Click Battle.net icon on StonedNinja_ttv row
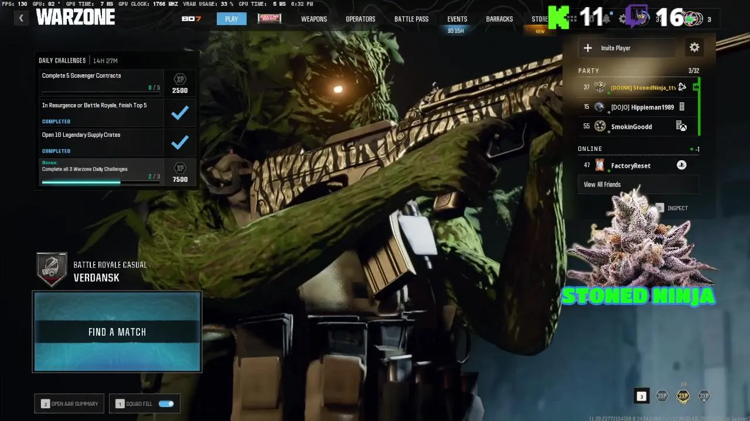 (681, 87)
